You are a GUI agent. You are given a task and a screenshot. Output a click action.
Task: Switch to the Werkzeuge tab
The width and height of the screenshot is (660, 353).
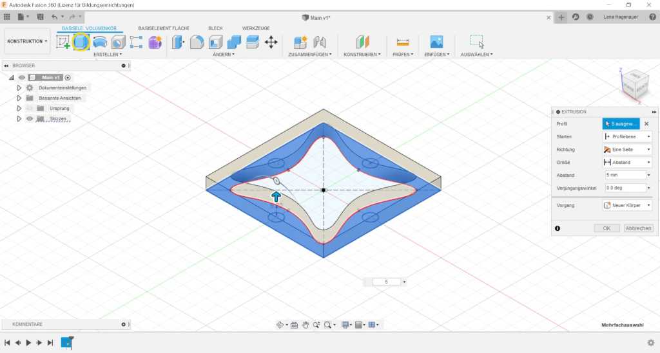click(x=256, y=28)
